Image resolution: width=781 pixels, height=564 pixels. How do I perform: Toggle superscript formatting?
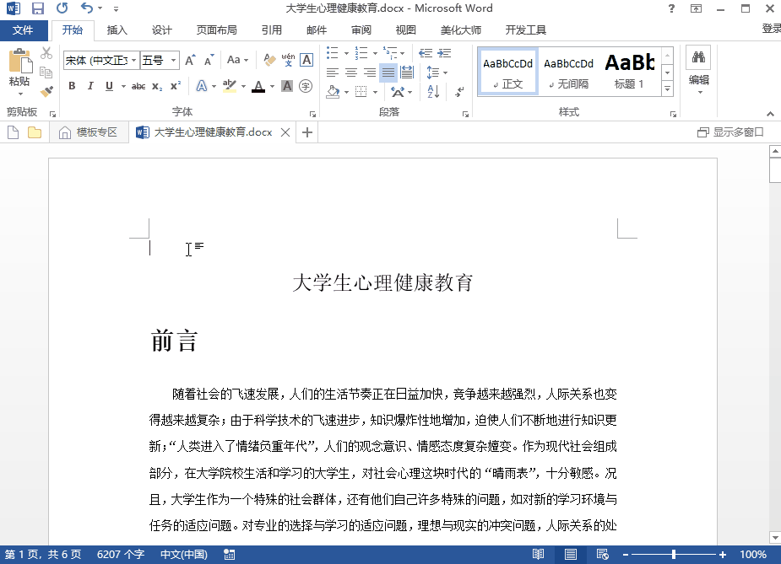click(x=176, y=86)
